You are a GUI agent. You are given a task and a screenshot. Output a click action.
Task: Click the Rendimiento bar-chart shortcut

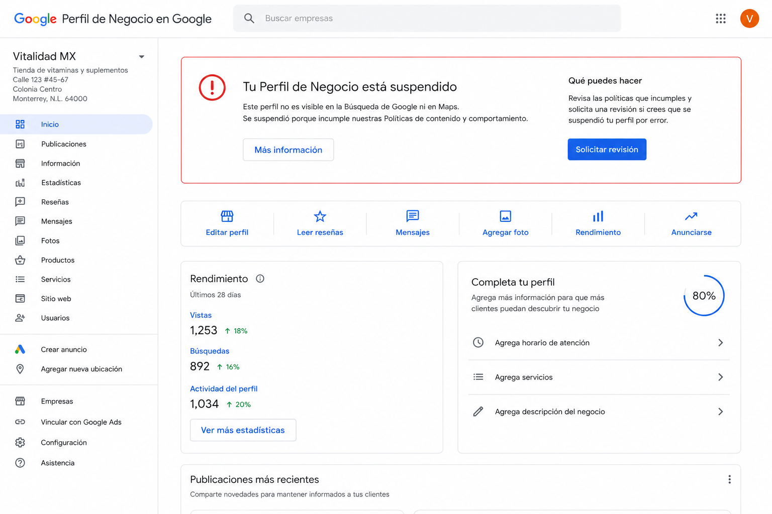(598, 223)
